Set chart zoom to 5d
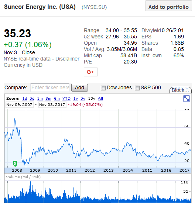Screen dimensions: 195x203 [x=32, y=99]
